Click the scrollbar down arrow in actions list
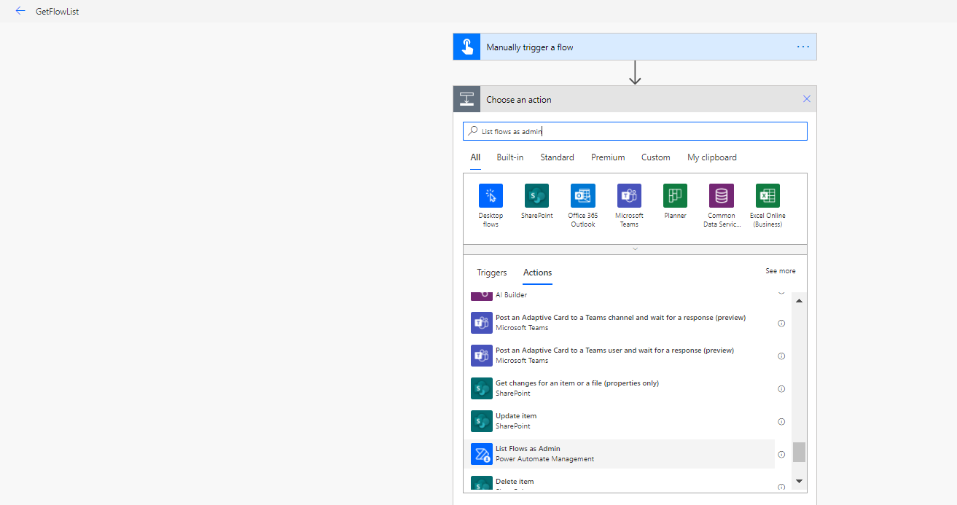The height and width of the screenshot is (505, 957). coord(799,481)
